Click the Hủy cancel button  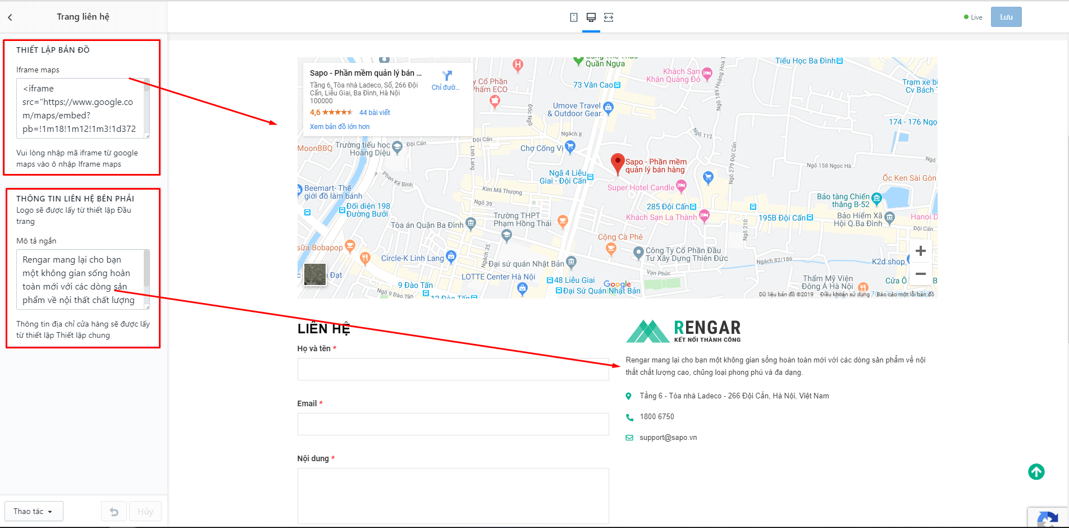(145, 512)
